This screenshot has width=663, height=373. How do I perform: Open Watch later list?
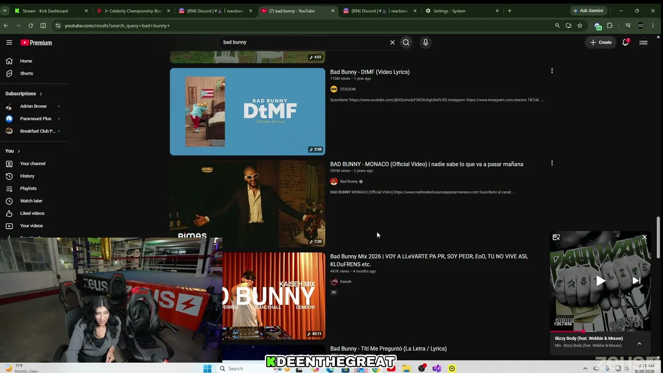click(x=31, y=201)
